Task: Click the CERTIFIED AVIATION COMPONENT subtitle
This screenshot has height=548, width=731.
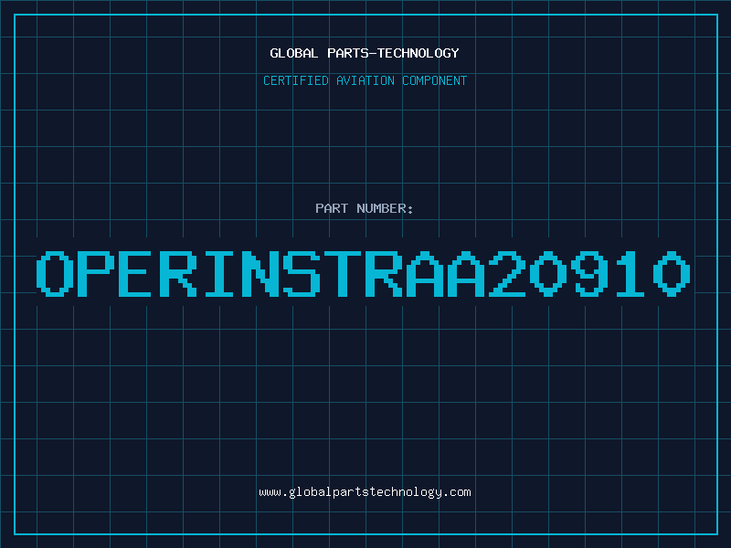Action: [x=365, y=80]
